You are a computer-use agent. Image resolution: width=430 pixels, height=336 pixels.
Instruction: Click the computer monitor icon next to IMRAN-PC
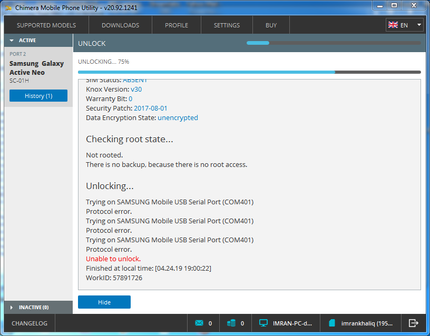click(263, 323)
